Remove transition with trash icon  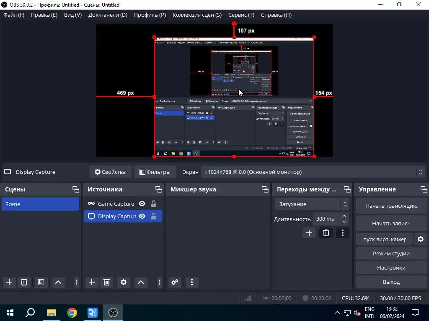coord(326,233)
